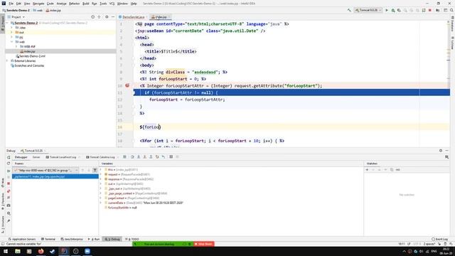Viewport: 455px width, 256px height.
Task: Collapse the web folder
Action: 11,42
